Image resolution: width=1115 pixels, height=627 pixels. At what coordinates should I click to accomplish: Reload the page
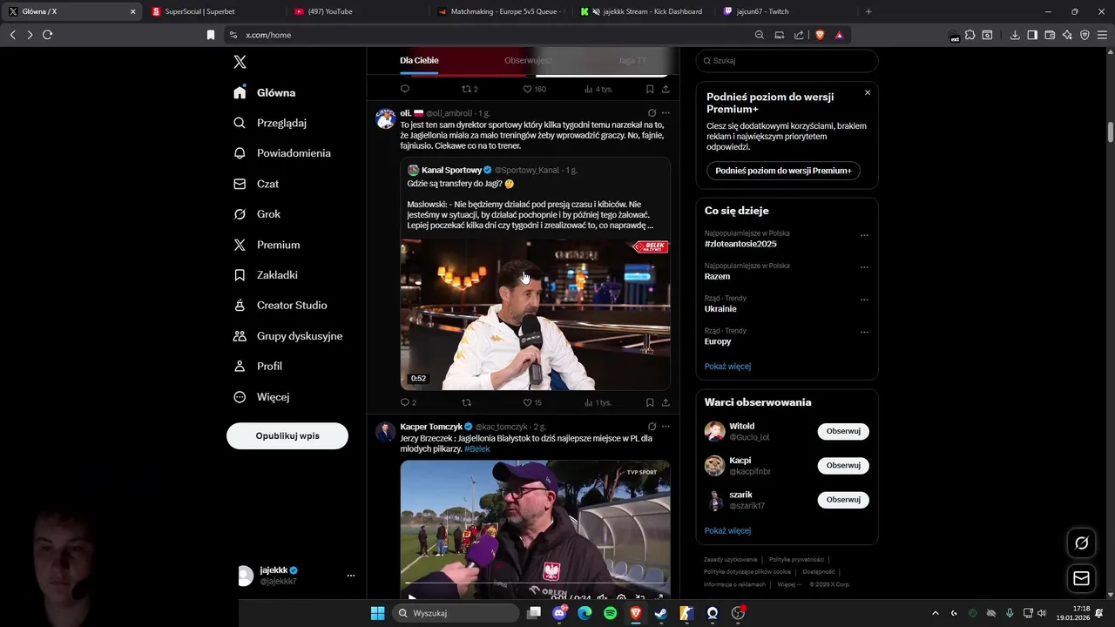[47, 35]
